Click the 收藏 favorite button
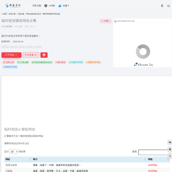172x172 pixels. (106, 21)
